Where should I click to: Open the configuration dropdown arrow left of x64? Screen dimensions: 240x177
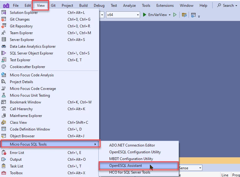[x=102, y=15]
